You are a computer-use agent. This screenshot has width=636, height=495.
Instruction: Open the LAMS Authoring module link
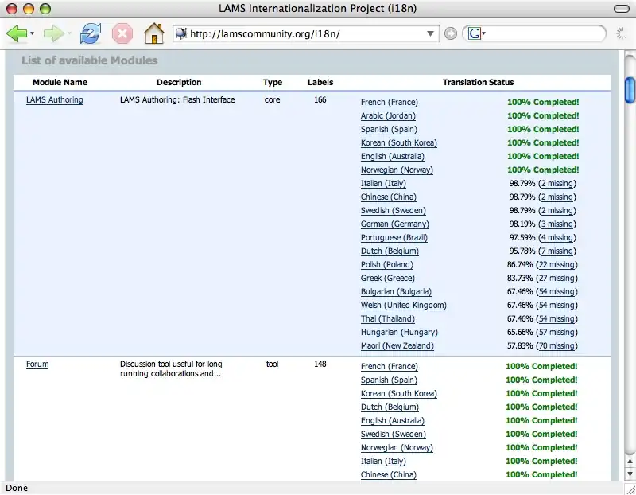pos(54,100)
